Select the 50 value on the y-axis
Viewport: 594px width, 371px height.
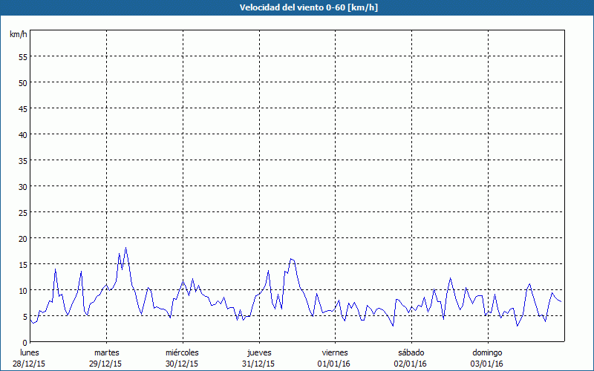(22, 82)
